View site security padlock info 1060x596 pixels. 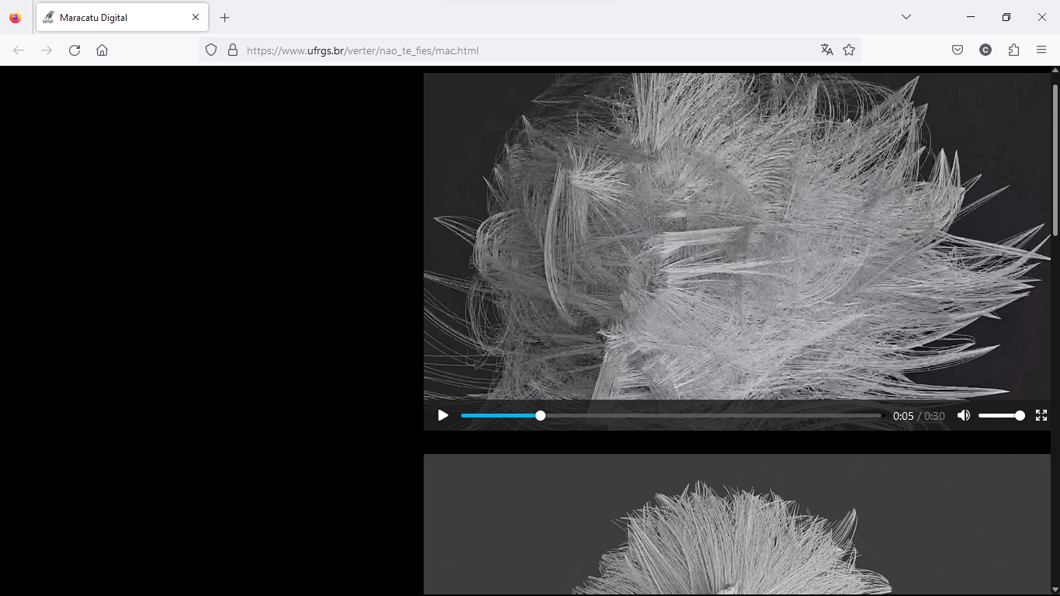tap(232, 50)
